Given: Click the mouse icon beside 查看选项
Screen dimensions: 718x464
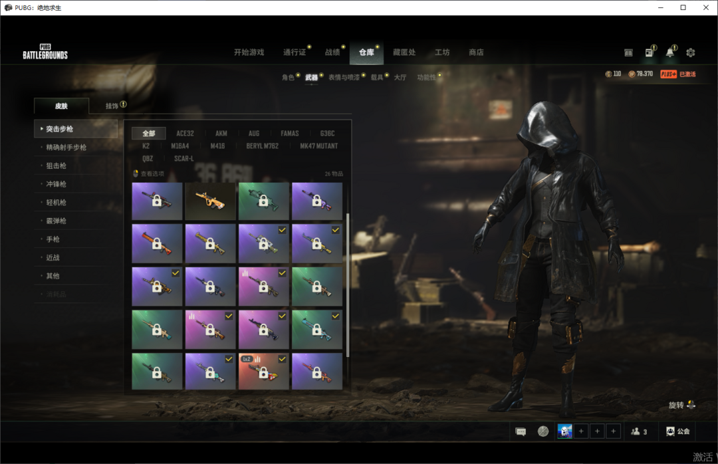Looking at the screenshot, I should [x=136, y=174].
